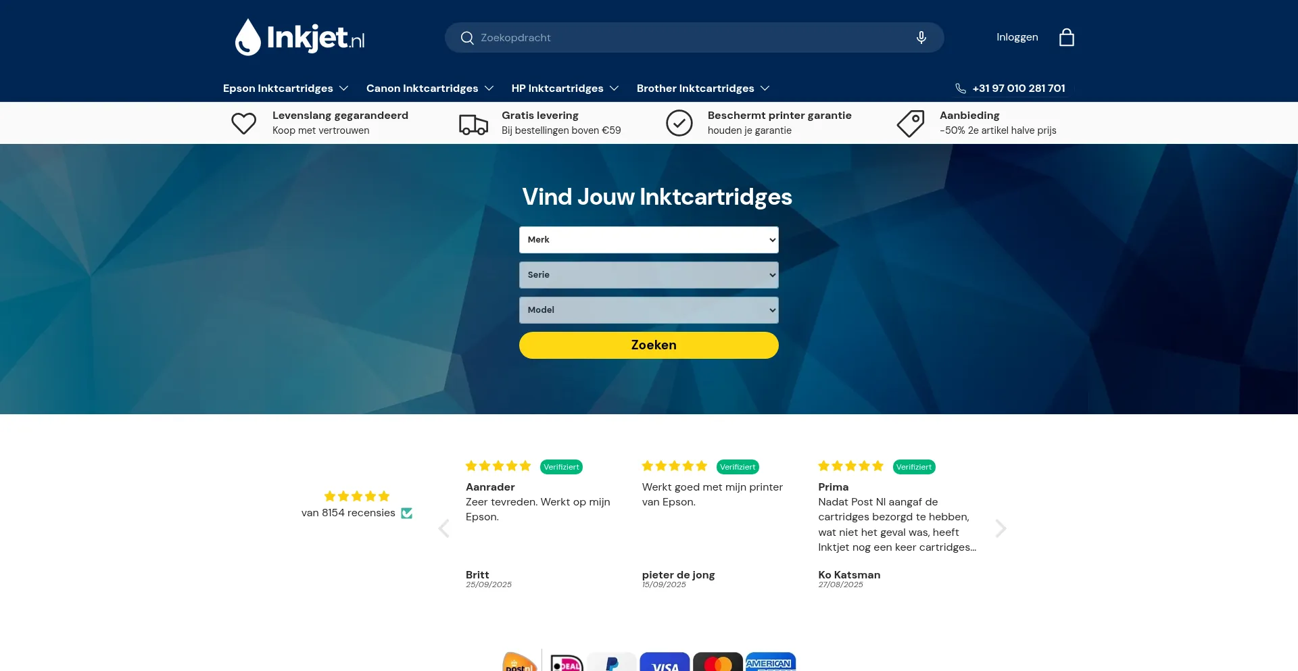1298x671 pixels.
Task: Click the yellow Zoeken button
Action: (x=649, y=345)
